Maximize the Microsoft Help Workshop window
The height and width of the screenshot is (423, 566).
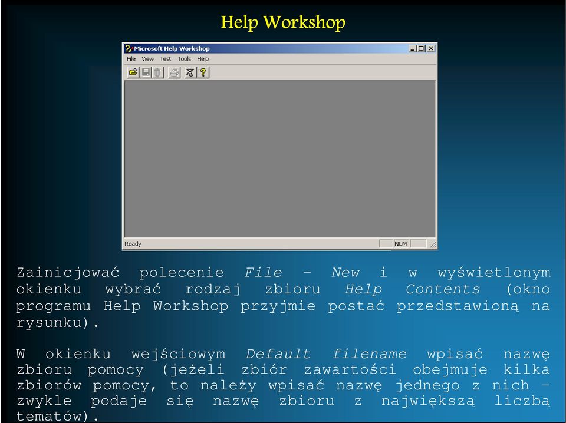click(x=421, y=48)
